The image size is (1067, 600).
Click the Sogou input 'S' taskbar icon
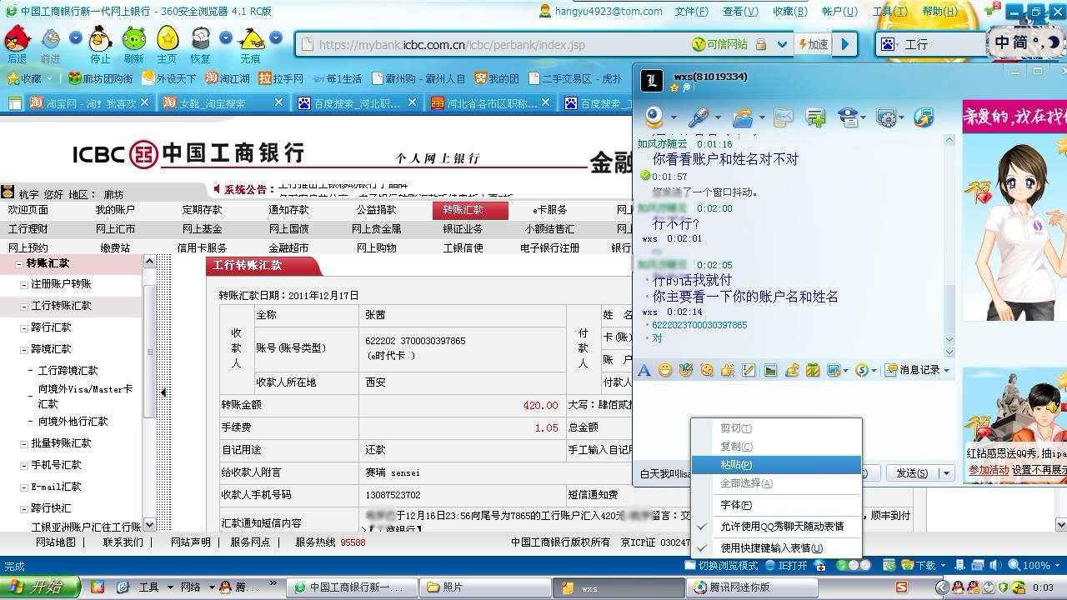coord(902,587)
